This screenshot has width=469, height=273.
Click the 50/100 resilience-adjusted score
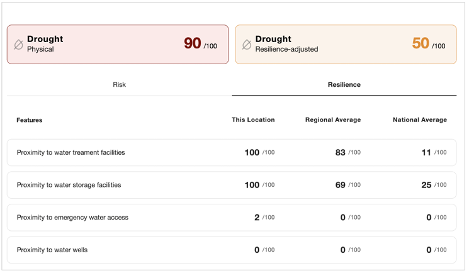pyautogui.click(x=428, y=44)
